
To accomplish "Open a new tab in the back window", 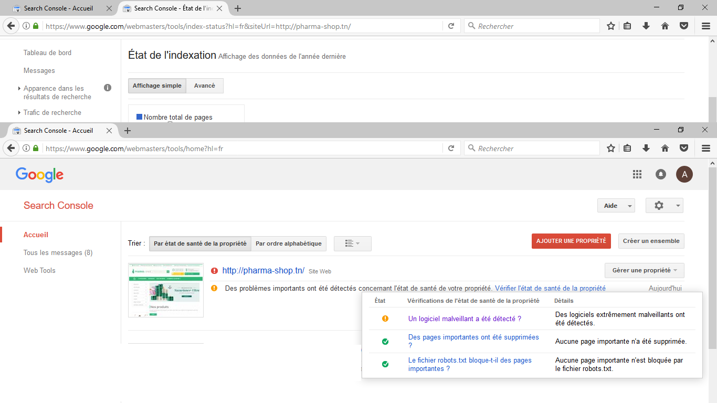I will 238,8.
